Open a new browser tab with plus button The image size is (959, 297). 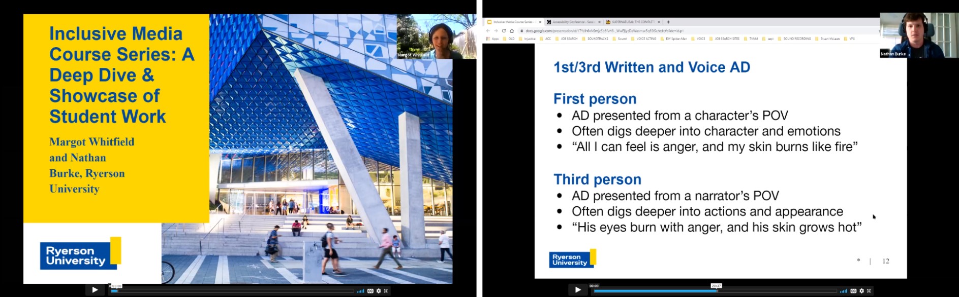(668, 22)
